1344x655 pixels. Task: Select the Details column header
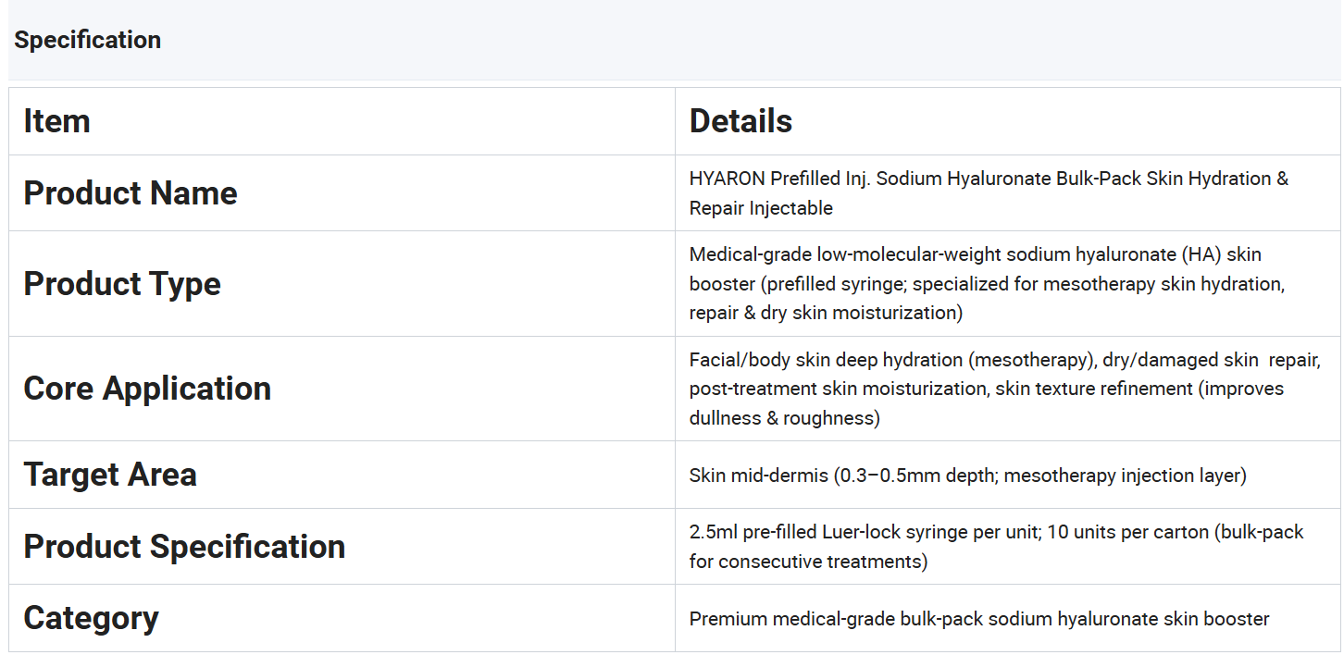[x=740, y=121]
